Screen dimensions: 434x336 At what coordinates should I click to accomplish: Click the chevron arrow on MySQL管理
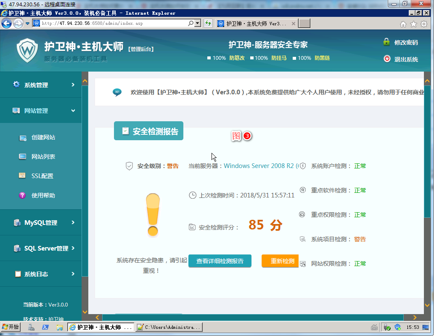click(x=73, y=222)
